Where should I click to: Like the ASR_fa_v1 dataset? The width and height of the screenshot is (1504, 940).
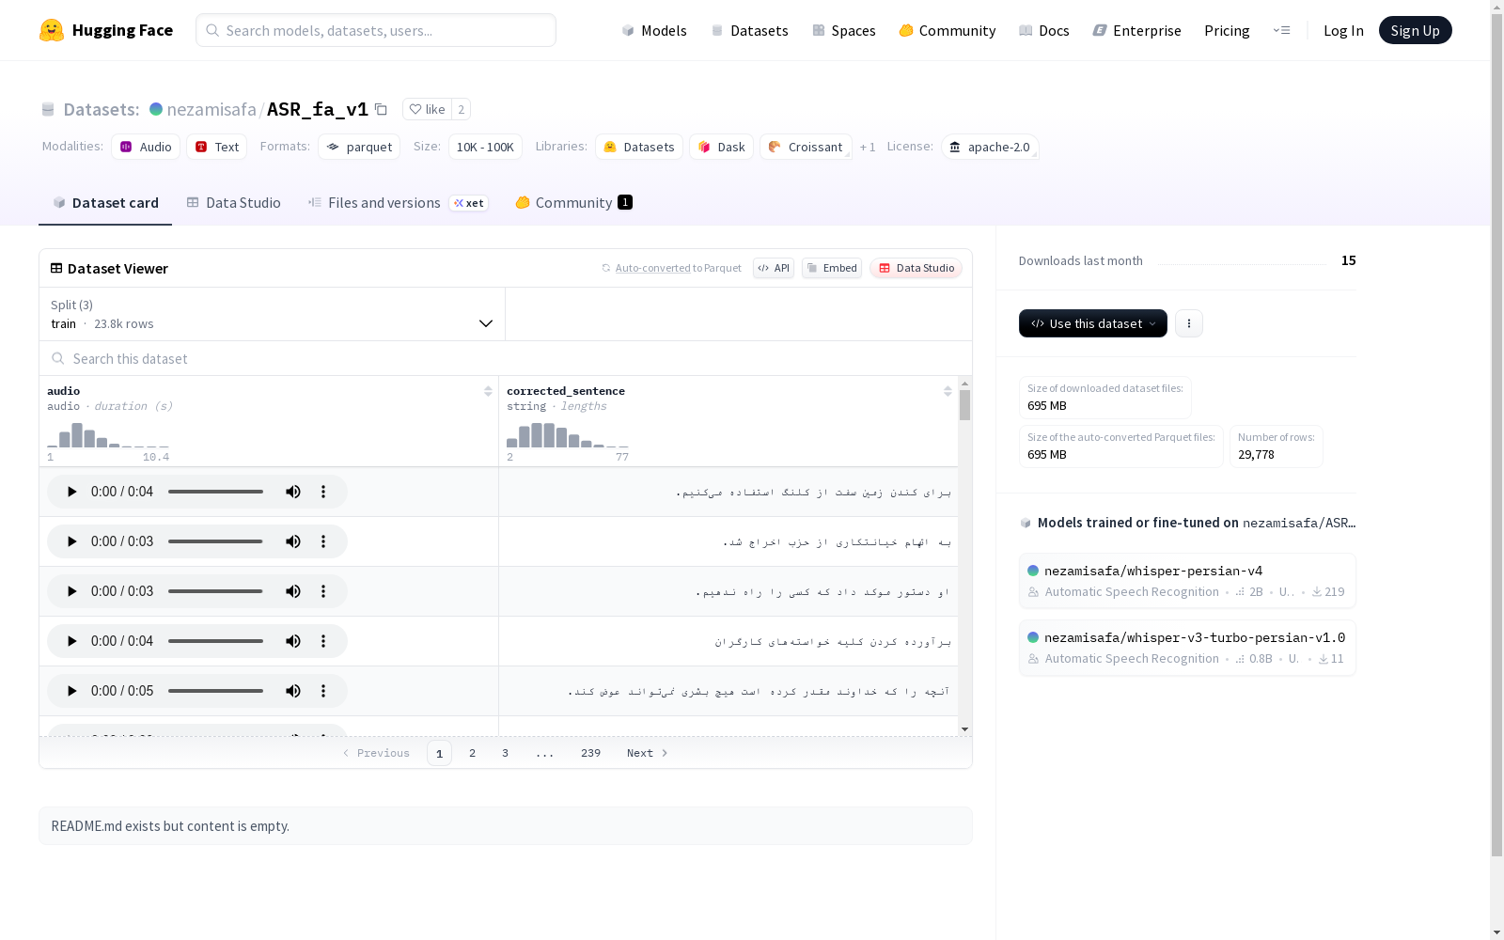coord(427,109)
